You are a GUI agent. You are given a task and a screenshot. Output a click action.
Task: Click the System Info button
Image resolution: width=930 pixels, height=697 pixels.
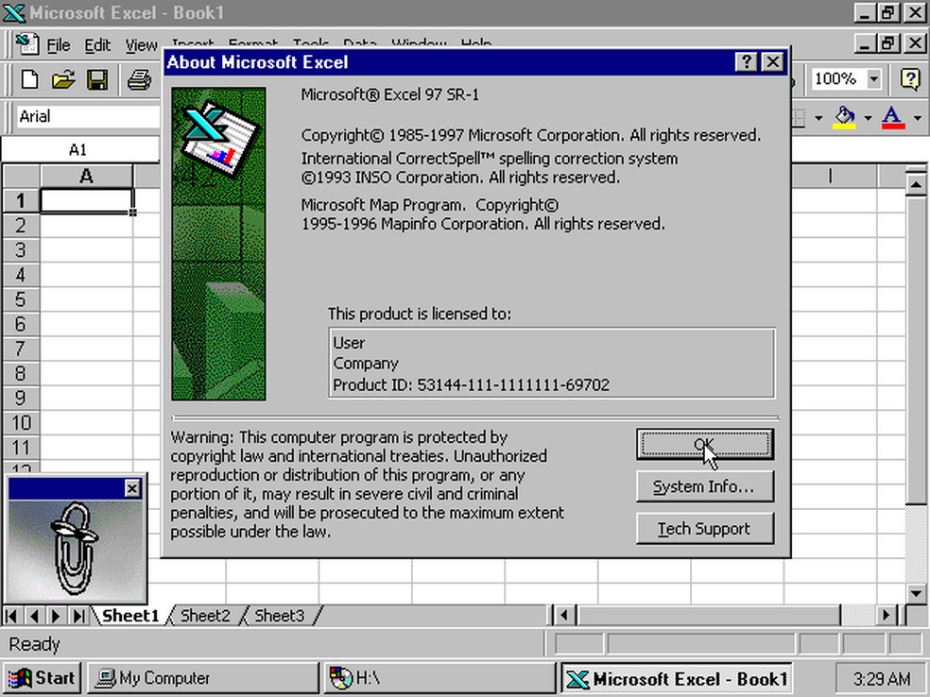point(705,486)
